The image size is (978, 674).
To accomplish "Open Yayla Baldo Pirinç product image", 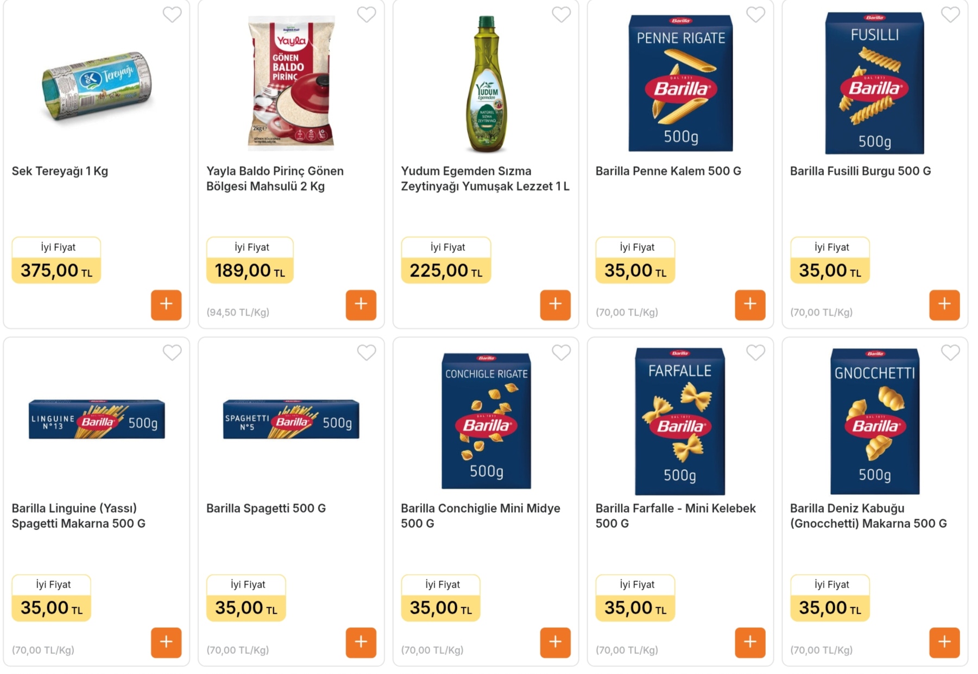I will click(x=291, y=83).
